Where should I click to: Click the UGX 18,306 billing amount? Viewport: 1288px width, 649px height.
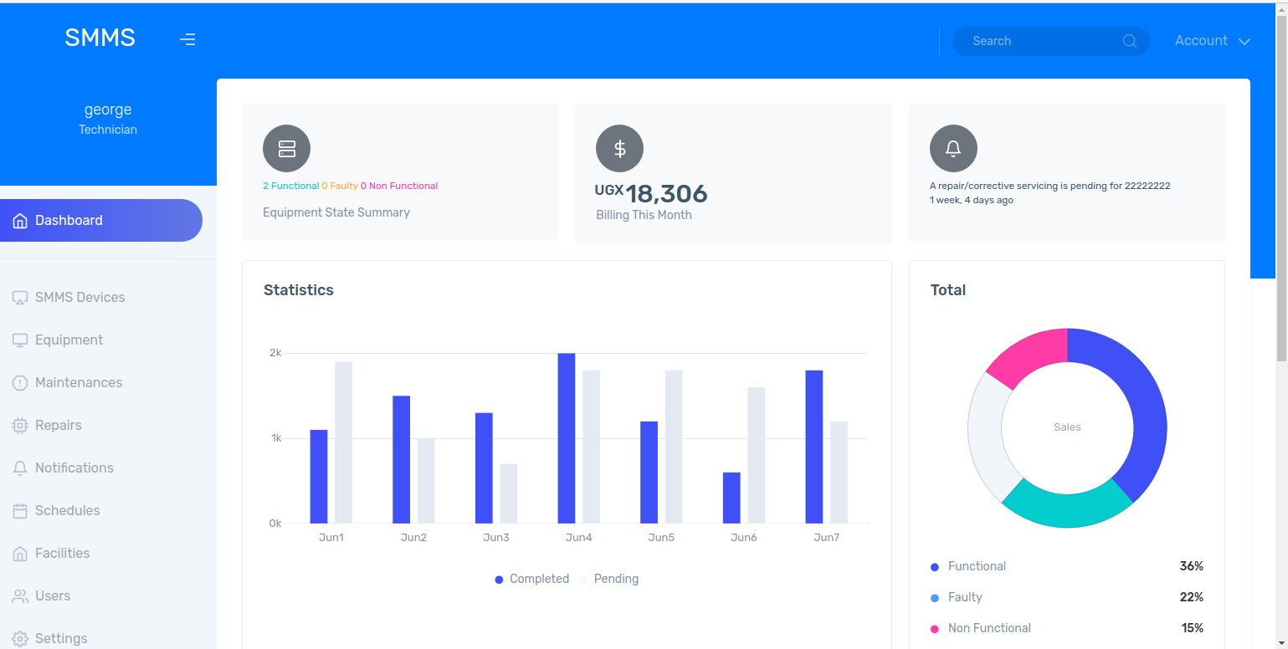[651, 193]
